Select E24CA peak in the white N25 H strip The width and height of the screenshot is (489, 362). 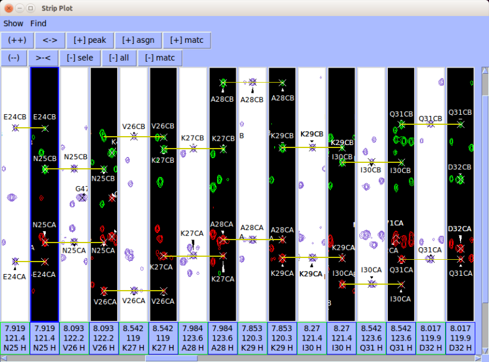point(15,262)
